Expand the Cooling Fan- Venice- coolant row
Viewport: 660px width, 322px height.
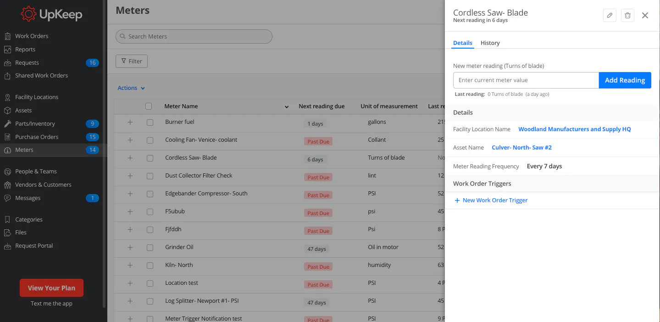[x=130, y=140]
